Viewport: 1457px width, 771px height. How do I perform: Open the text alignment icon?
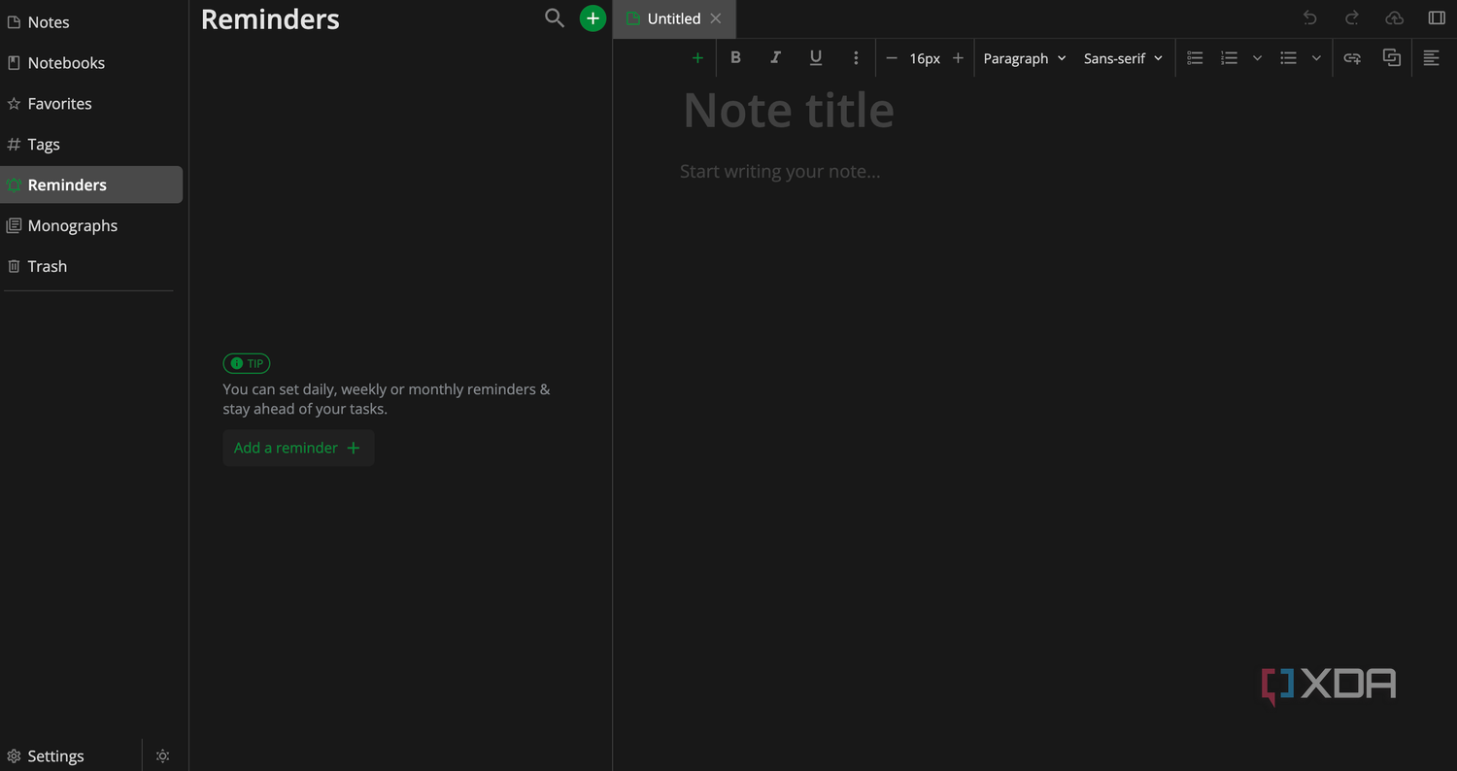(x=1431, y=58)
